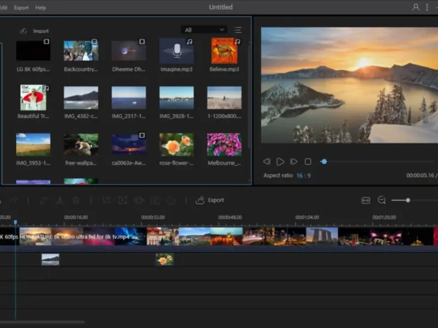This screenshot has height=328, width=438.
Task: Click the timeline zoom out magnifier
Action: point(382,201)
